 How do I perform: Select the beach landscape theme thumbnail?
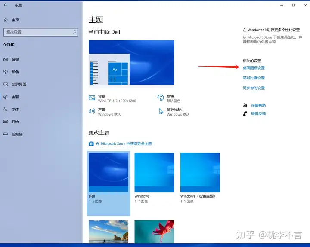coord(108,232)
